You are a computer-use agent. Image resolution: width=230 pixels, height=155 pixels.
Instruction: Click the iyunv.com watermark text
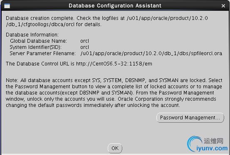click(212, 148)
